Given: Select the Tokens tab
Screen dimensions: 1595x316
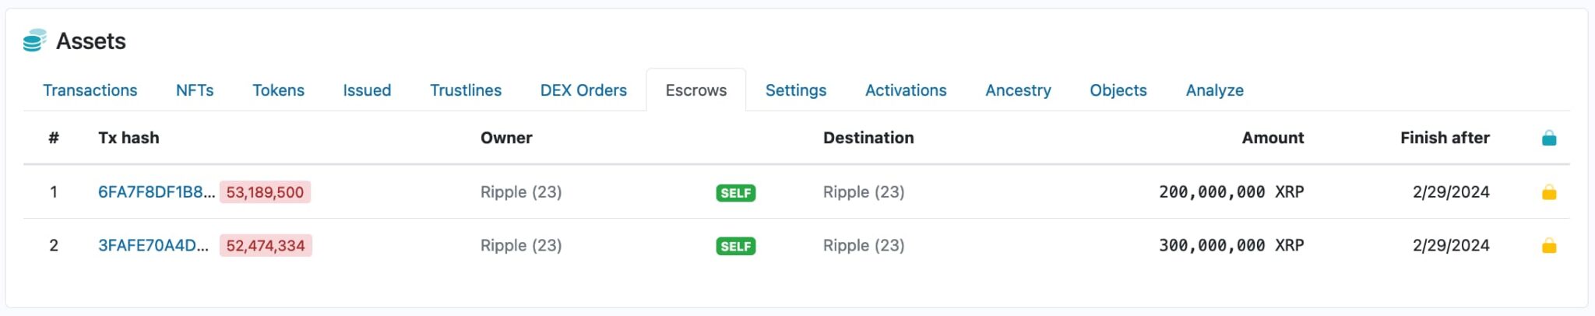Looking at the screenshot, I should click(278, 90).
